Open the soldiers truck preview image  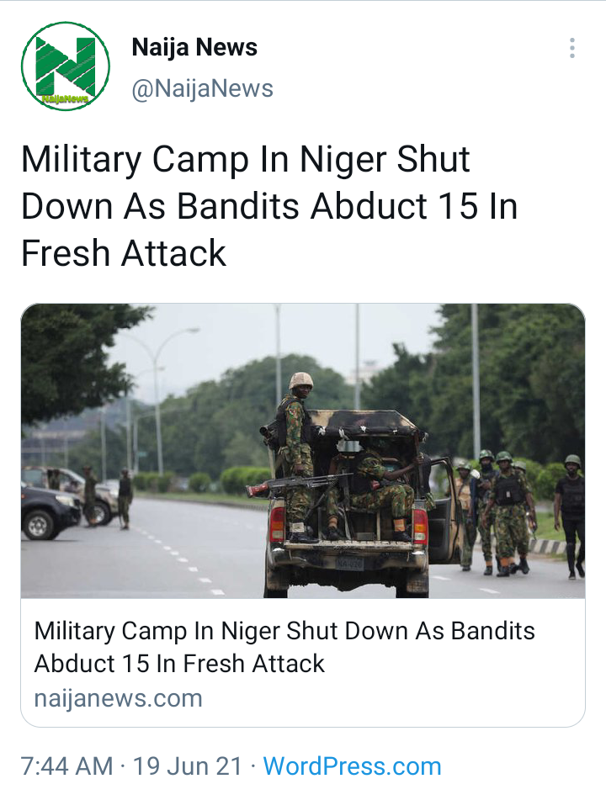[303, 451]
